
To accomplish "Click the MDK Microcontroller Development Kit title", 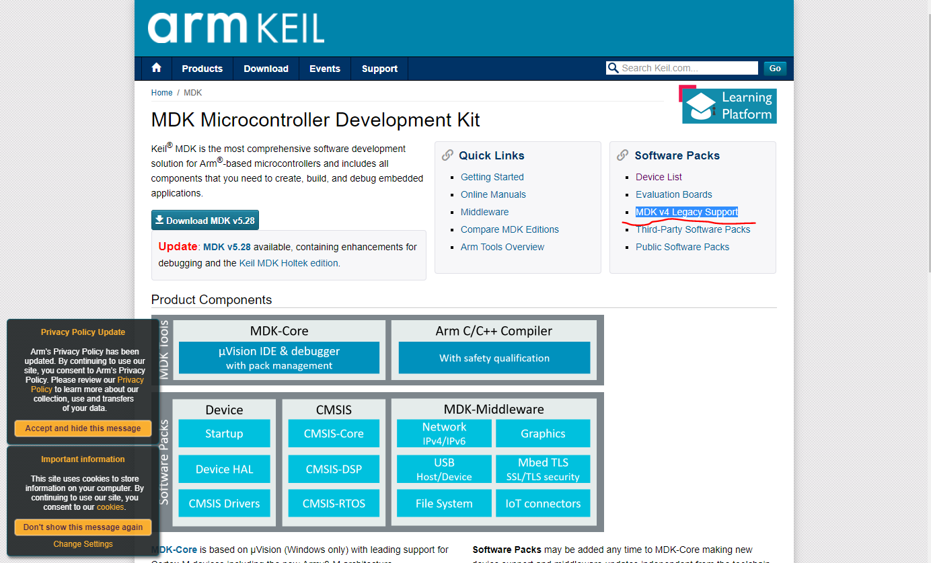I will point(315,120).
